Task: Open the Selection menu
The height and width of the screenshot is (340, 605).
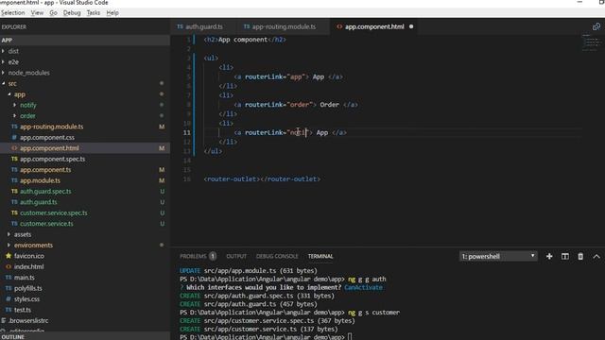Action: 12,12
